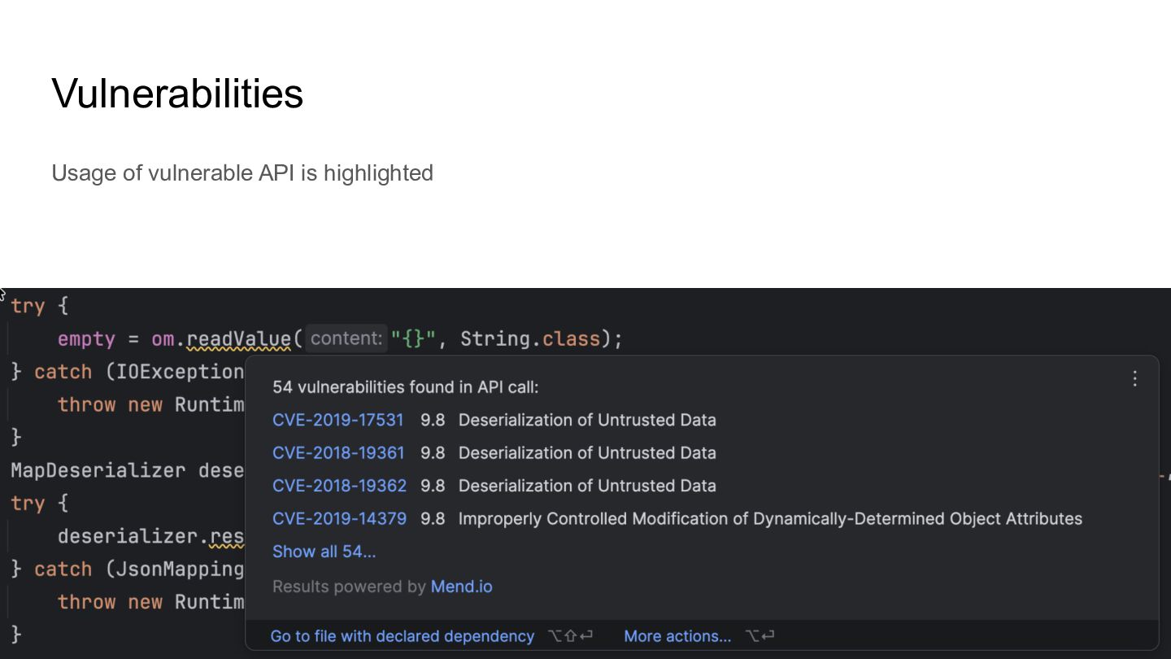Open the More actions menu
This screenshot has height=659, width=1171.
pos(677,636)
